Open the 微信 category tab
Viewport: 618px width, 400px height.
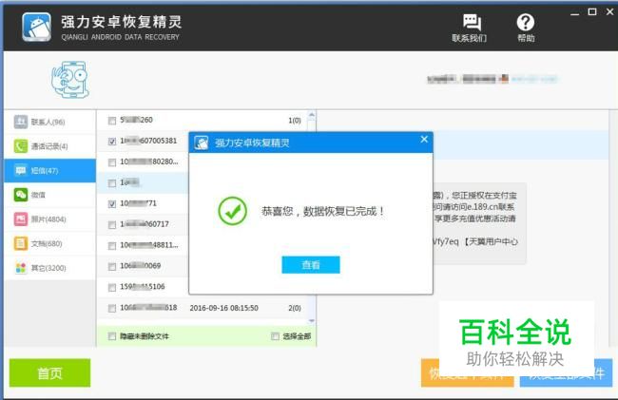50,195
